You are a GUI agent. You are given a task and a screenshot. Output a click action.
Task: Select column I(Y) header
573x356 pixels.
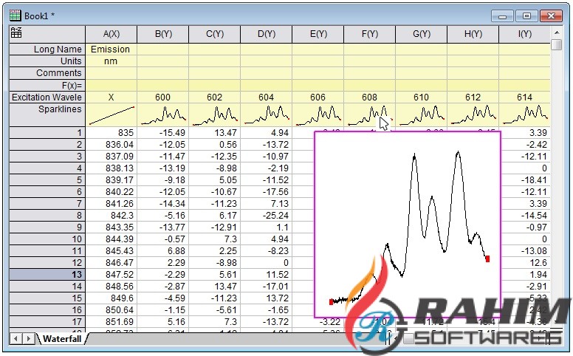(x=525, y=34)
